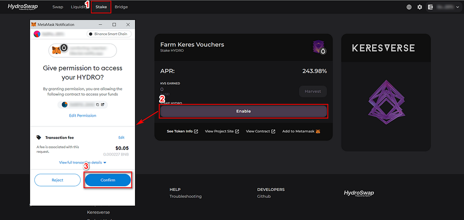This screenshot has height=220, width=464.
Task: Click the $0.05 fee amount
Action: click(x=122, y=148)
